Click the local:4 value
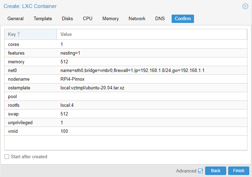 [x=67, y=105]
